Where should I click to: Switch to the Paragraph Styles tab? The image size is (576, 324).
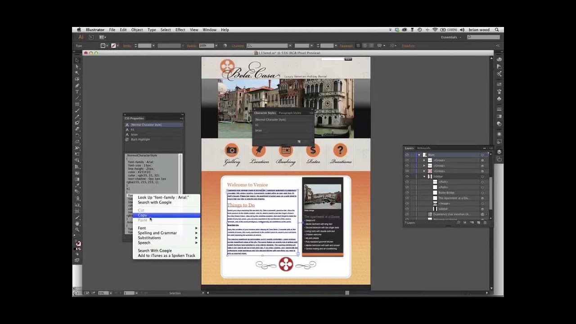(290, 113)
